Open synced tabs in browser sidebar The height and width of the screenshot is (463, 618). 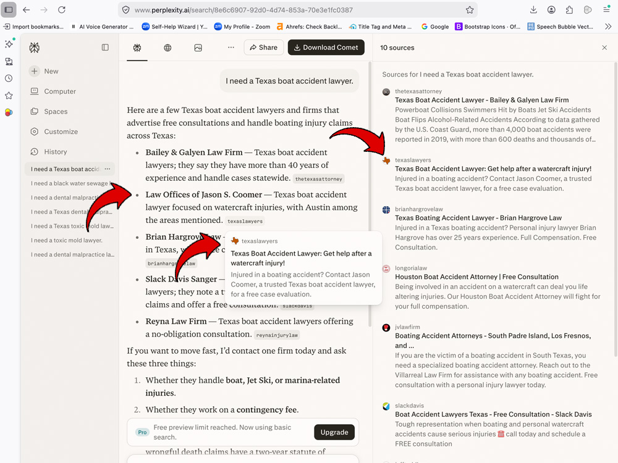pos(9,61)
